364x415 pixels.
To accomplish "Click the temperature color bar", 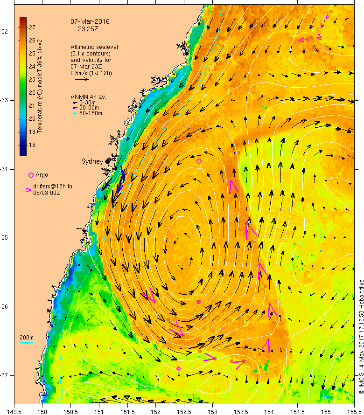I will [23, 86].
